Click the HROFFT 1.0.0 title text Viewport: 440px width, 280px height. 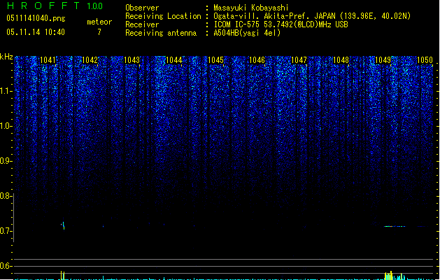click(55, 6)
